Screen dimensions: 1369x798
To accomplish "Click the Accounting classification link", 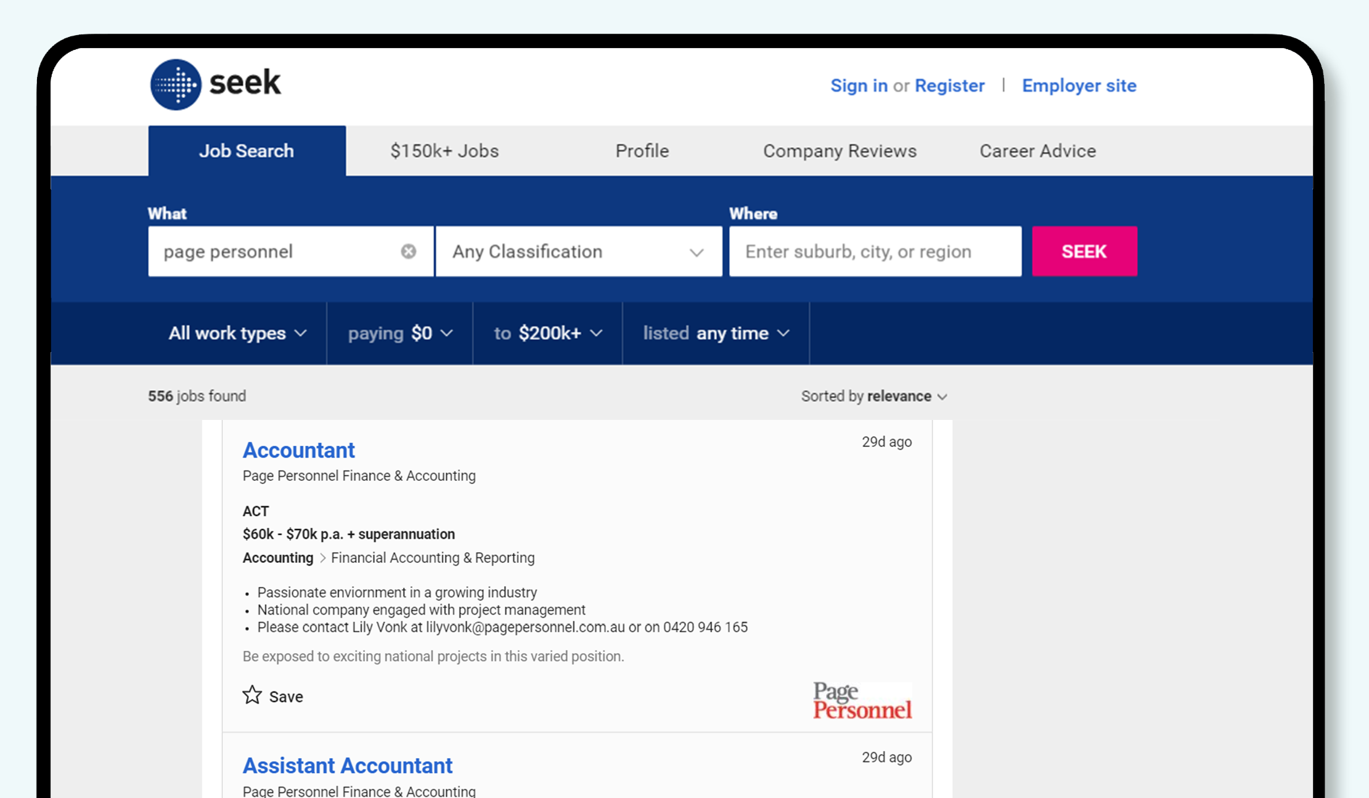I will [278, 558].
